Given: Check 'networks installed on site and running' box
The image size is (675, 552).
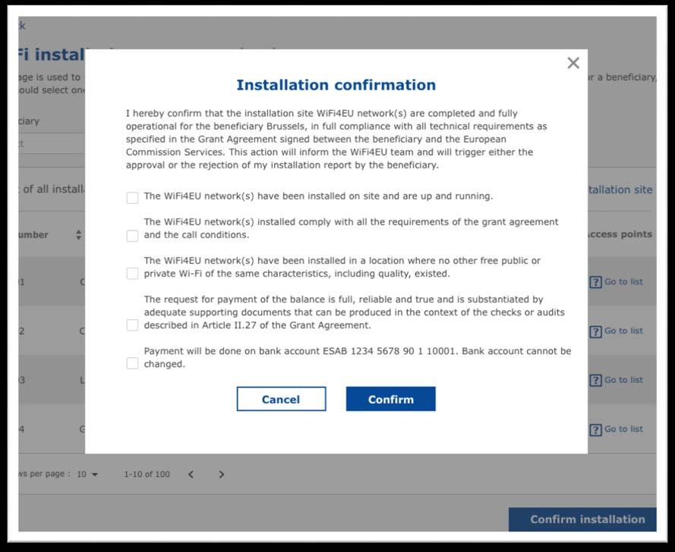Looking at the screenshot, I should point(132,198).
